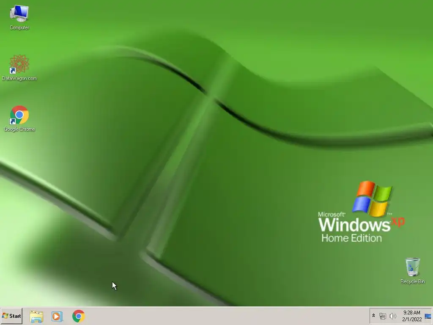Open the clock showing 9:28 AM
Screen dimensions: 433x325
pyautogui.click(x=411, y=313)
